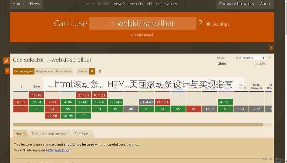Click the Opera Mobile 64 cell
This screenshot has width=287, height=163.
pos(162,109)
